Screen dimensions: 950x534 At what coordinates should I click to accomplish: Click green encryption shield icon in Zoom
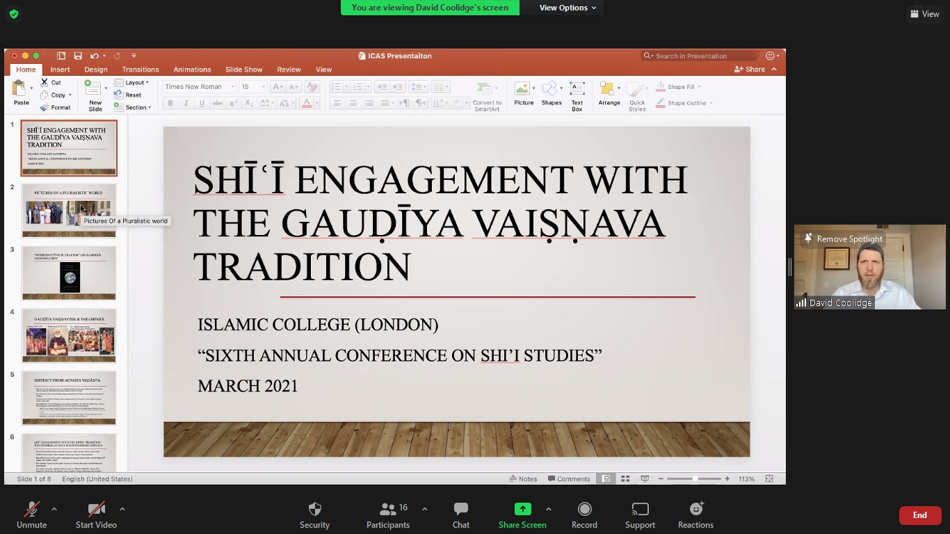(14, 14)
